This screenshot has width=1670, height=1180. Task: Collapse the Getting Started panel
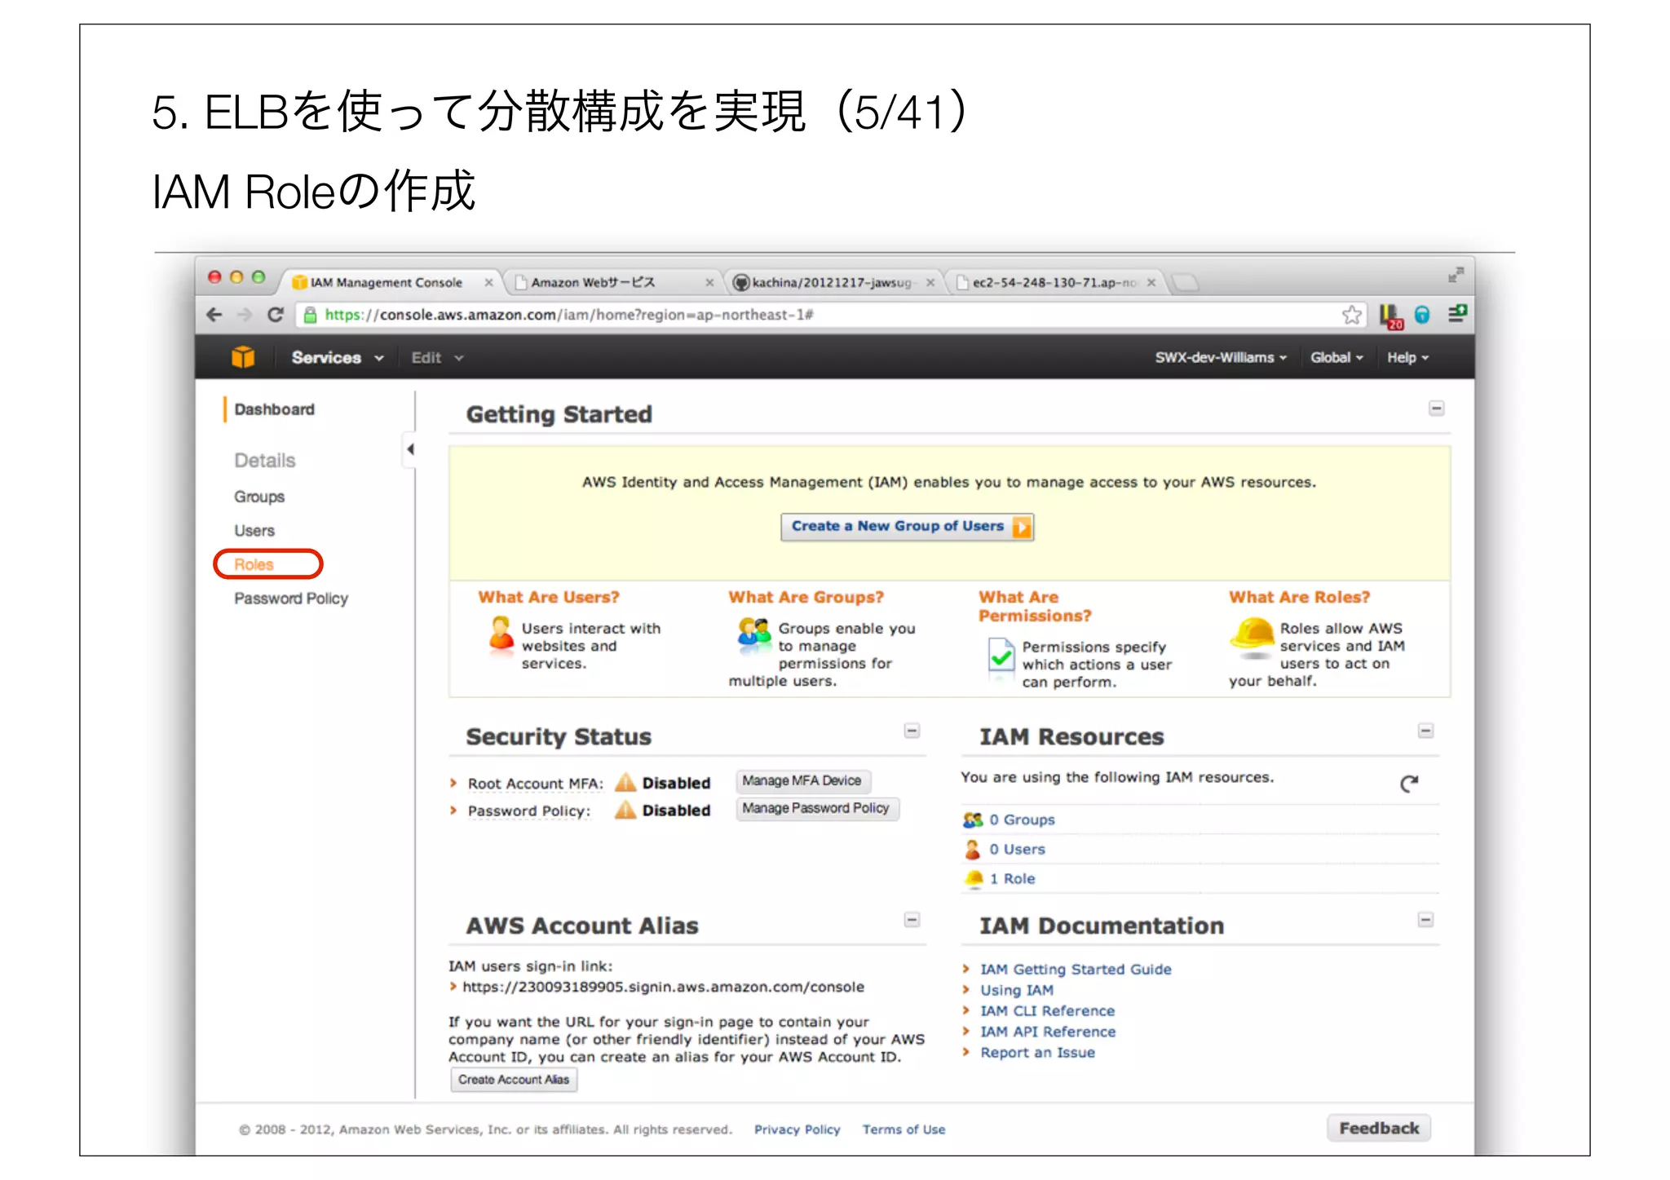pyautogui.click(x=1437, y=409)
